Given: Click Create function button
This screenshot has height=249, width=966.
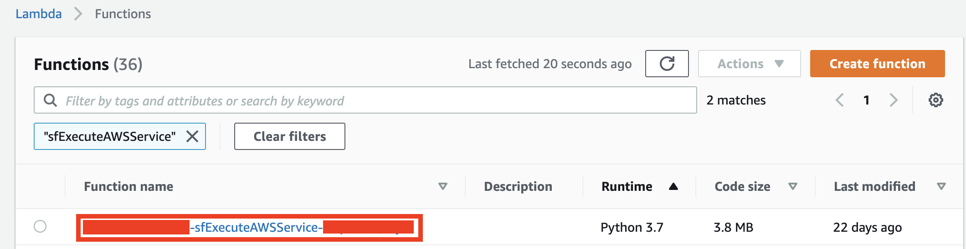Looking at the screenshot, I should pyautogui.click(x=877, y=64).
